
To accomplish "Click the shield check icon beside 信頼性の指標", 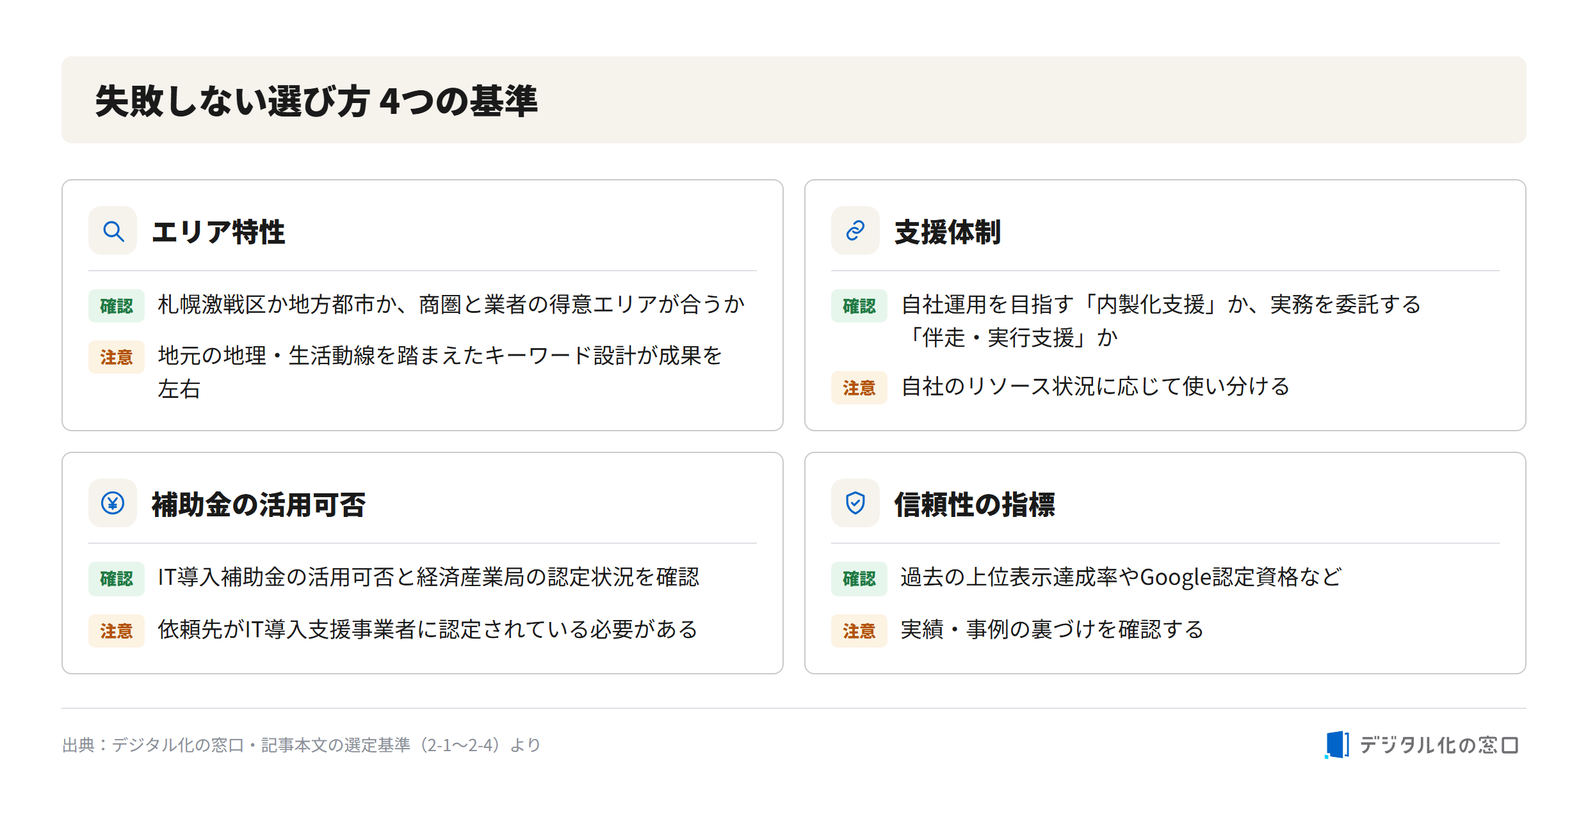I will tap(855, 503).
